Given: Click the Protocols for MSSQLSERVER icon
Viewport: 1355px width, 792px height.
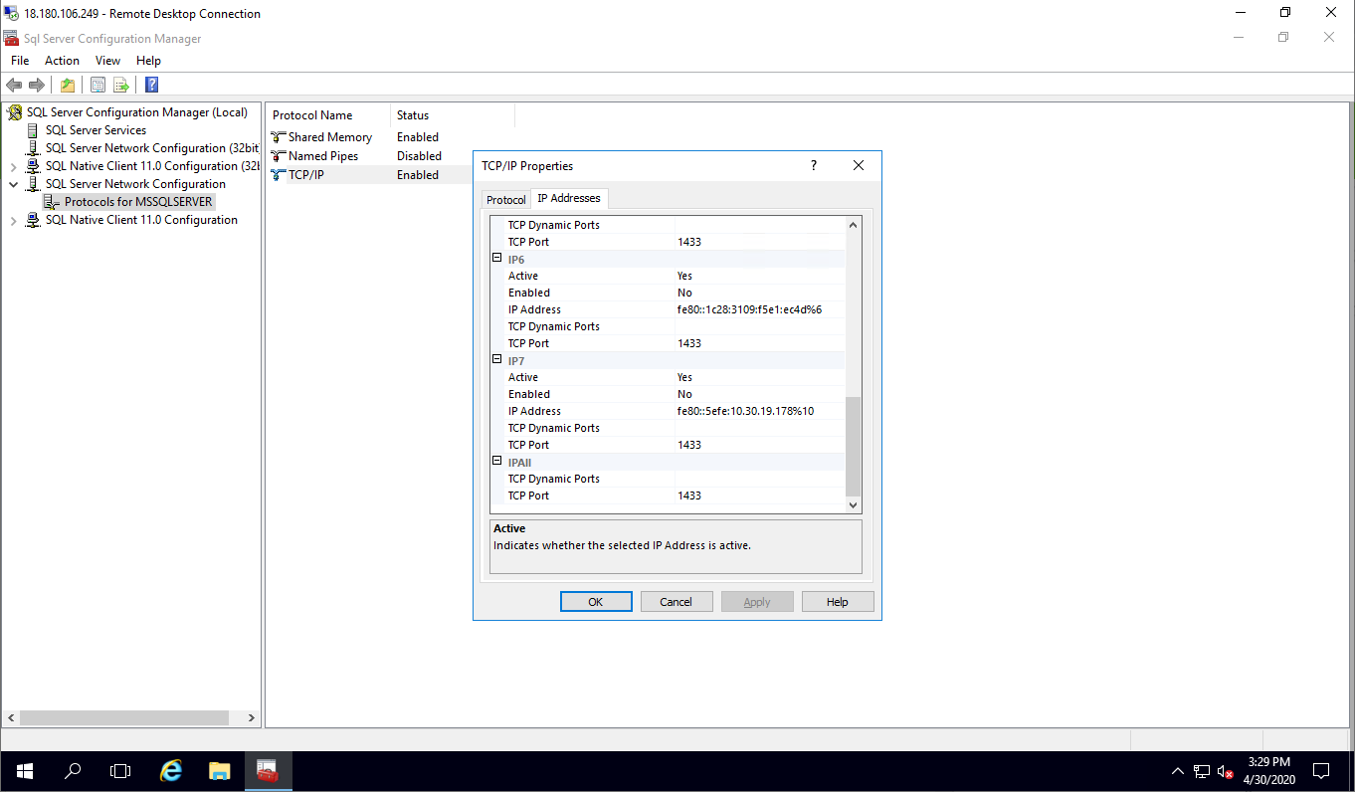Looking at the screenshot, I should [52, 202].
